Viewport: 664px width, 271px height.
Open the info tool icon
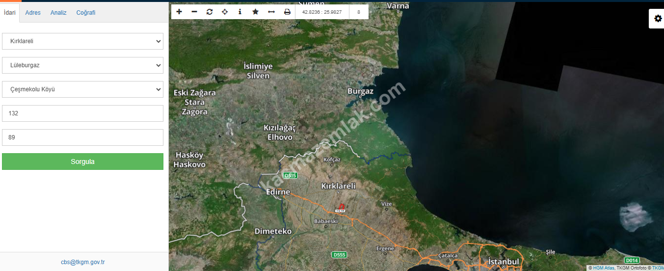[x=240, y=12]
